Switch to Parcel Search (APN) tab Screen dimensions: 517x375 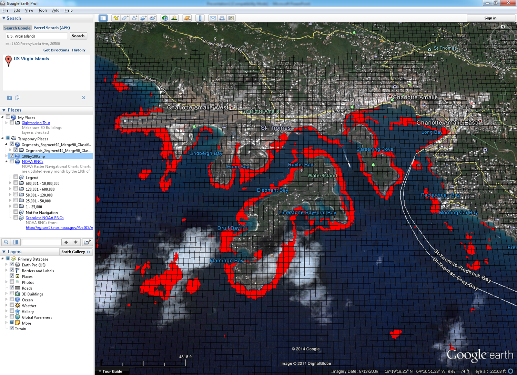[52, 28]
